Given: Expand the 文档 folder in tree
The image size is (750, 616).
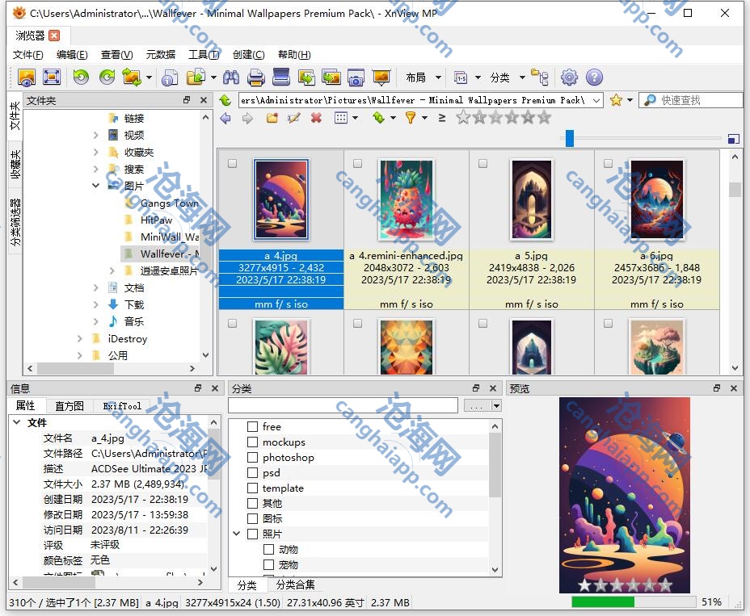Looking at the screenshot, I should [96, 287].
